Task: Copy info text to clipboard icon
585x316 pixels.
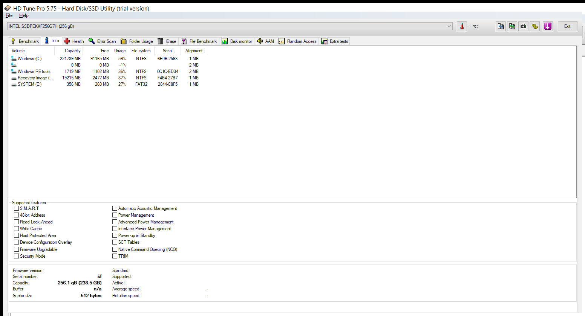Action: click(501, 26)
